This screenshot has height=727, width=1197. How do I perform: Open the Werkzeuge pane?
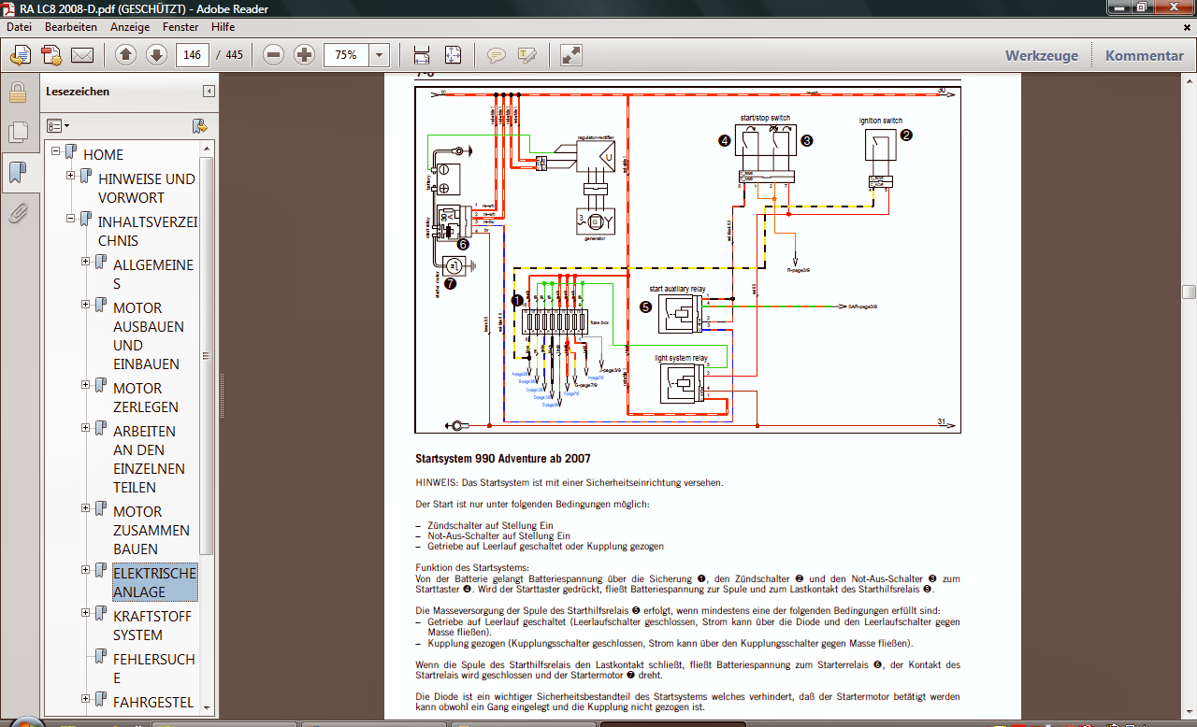(1041, 55)
